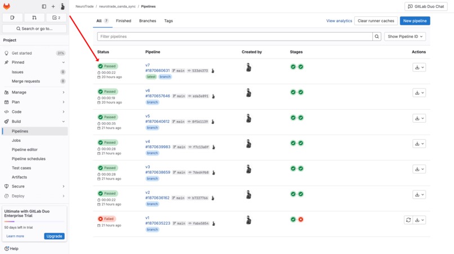Open artifacts download dropdown for v5
454x254 pixels.
point(419,118)
